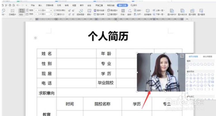Screen dimensions: 216x116
Task: Click the Print icon in quick access toolbar
Action: (10, 5)
